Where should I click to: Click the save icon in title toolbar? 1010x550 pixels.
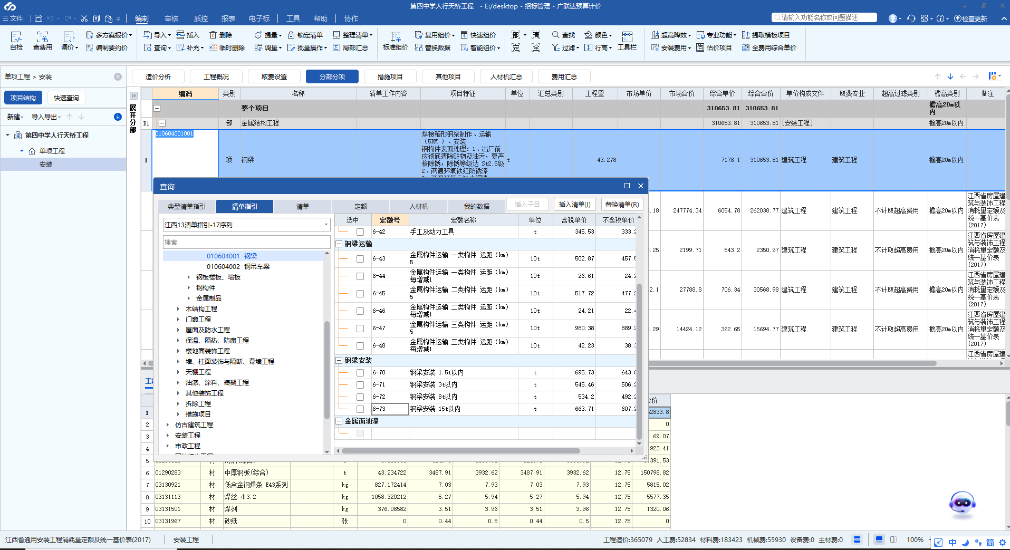[x=39, y=18]
